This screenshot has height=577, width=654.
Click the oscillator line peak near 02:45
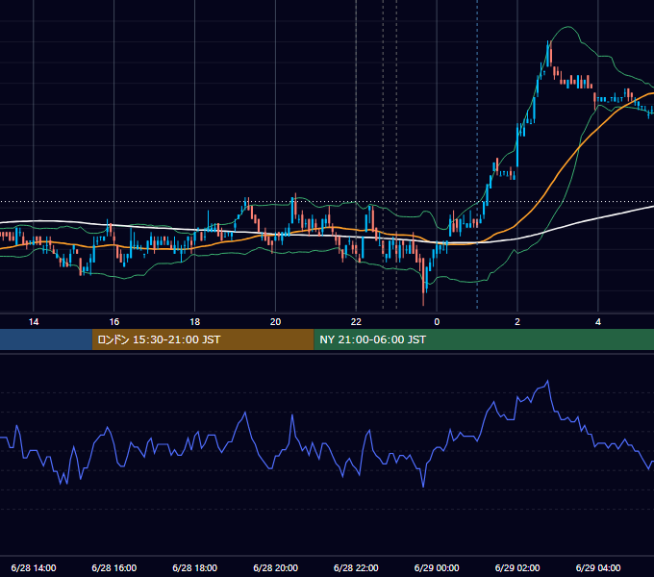click(547, 381)
